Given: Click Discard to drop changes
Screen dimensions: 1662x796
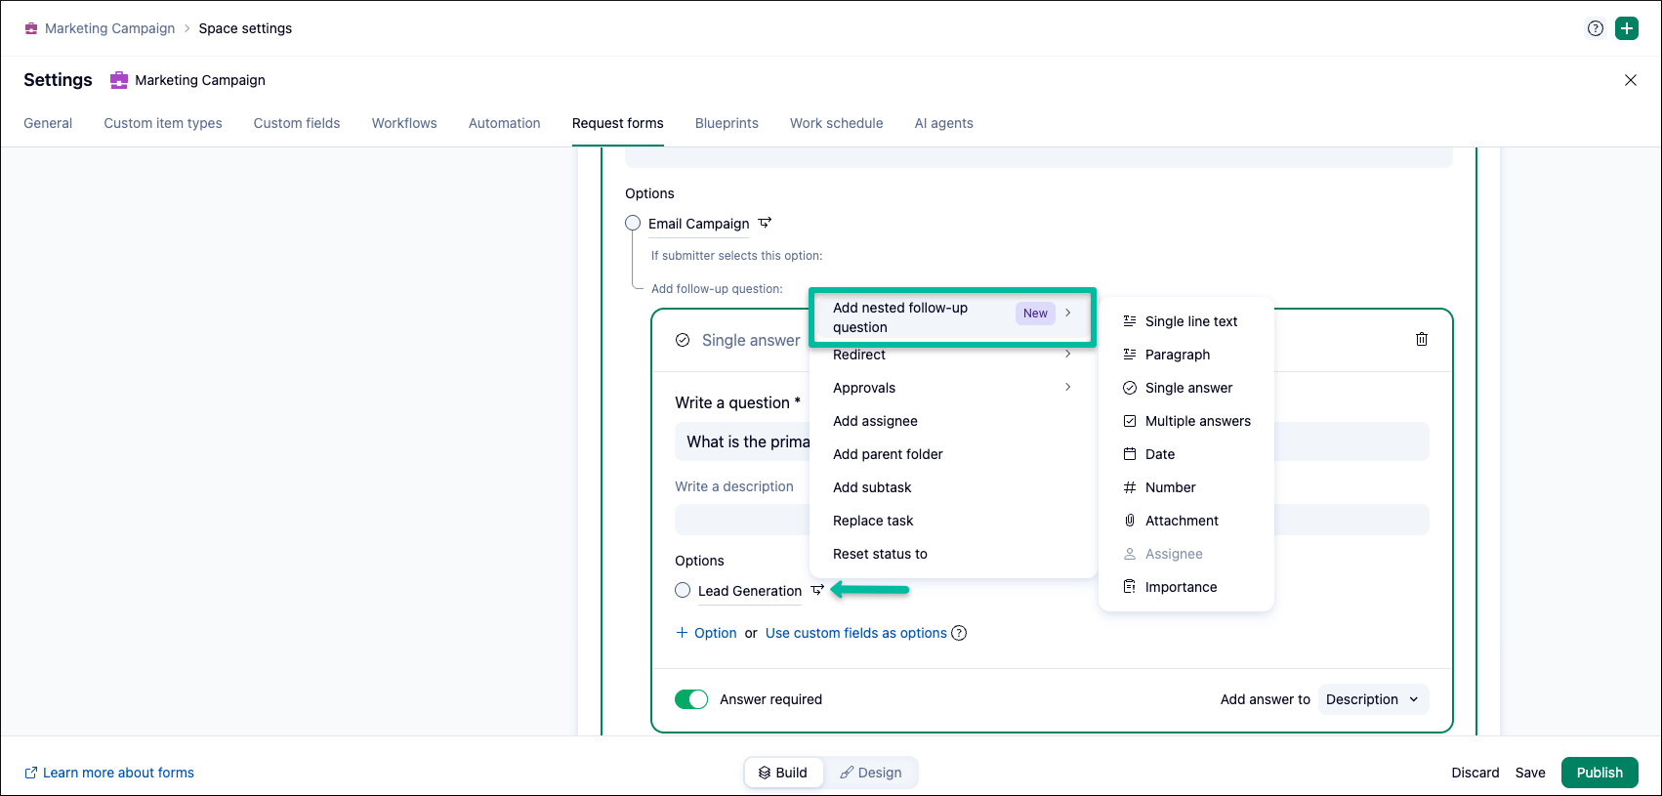Looking at the screenshot, I should coord(1475,773).
